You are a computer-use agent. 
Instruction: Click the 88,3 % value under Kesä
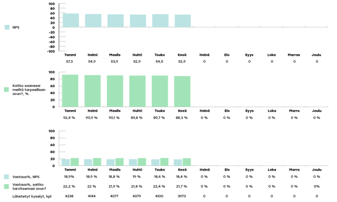click(x=181, y=118)
